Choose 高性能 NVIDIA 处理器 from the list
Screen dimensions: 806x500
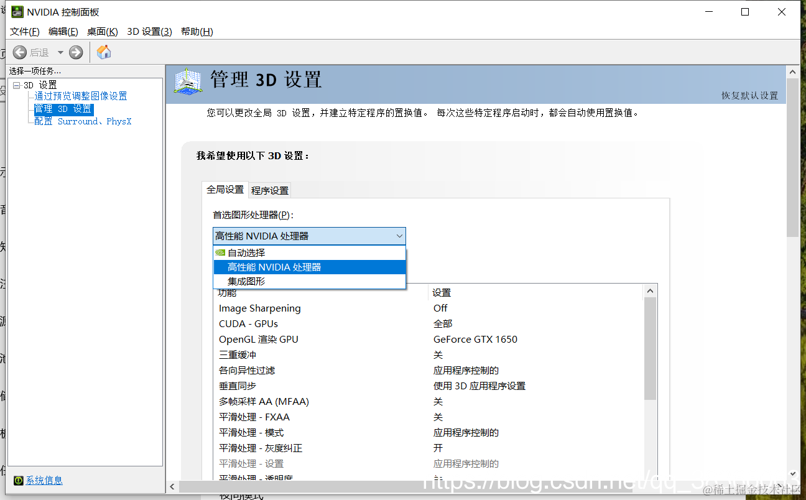click(x=309, y=267)
